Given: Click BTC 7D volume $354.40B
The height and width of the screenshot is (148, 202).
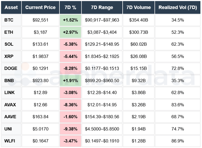Looking at the screenshot, I should pyautogui.click(x=139, y=20).
